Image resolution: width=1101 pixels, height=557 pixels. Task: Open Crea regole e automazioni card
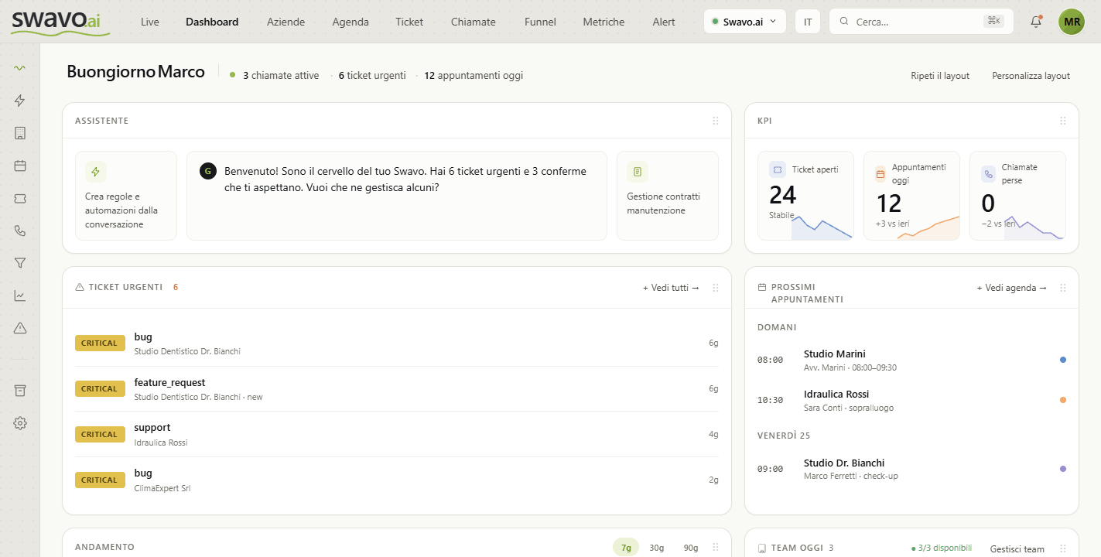coord(126,196)
